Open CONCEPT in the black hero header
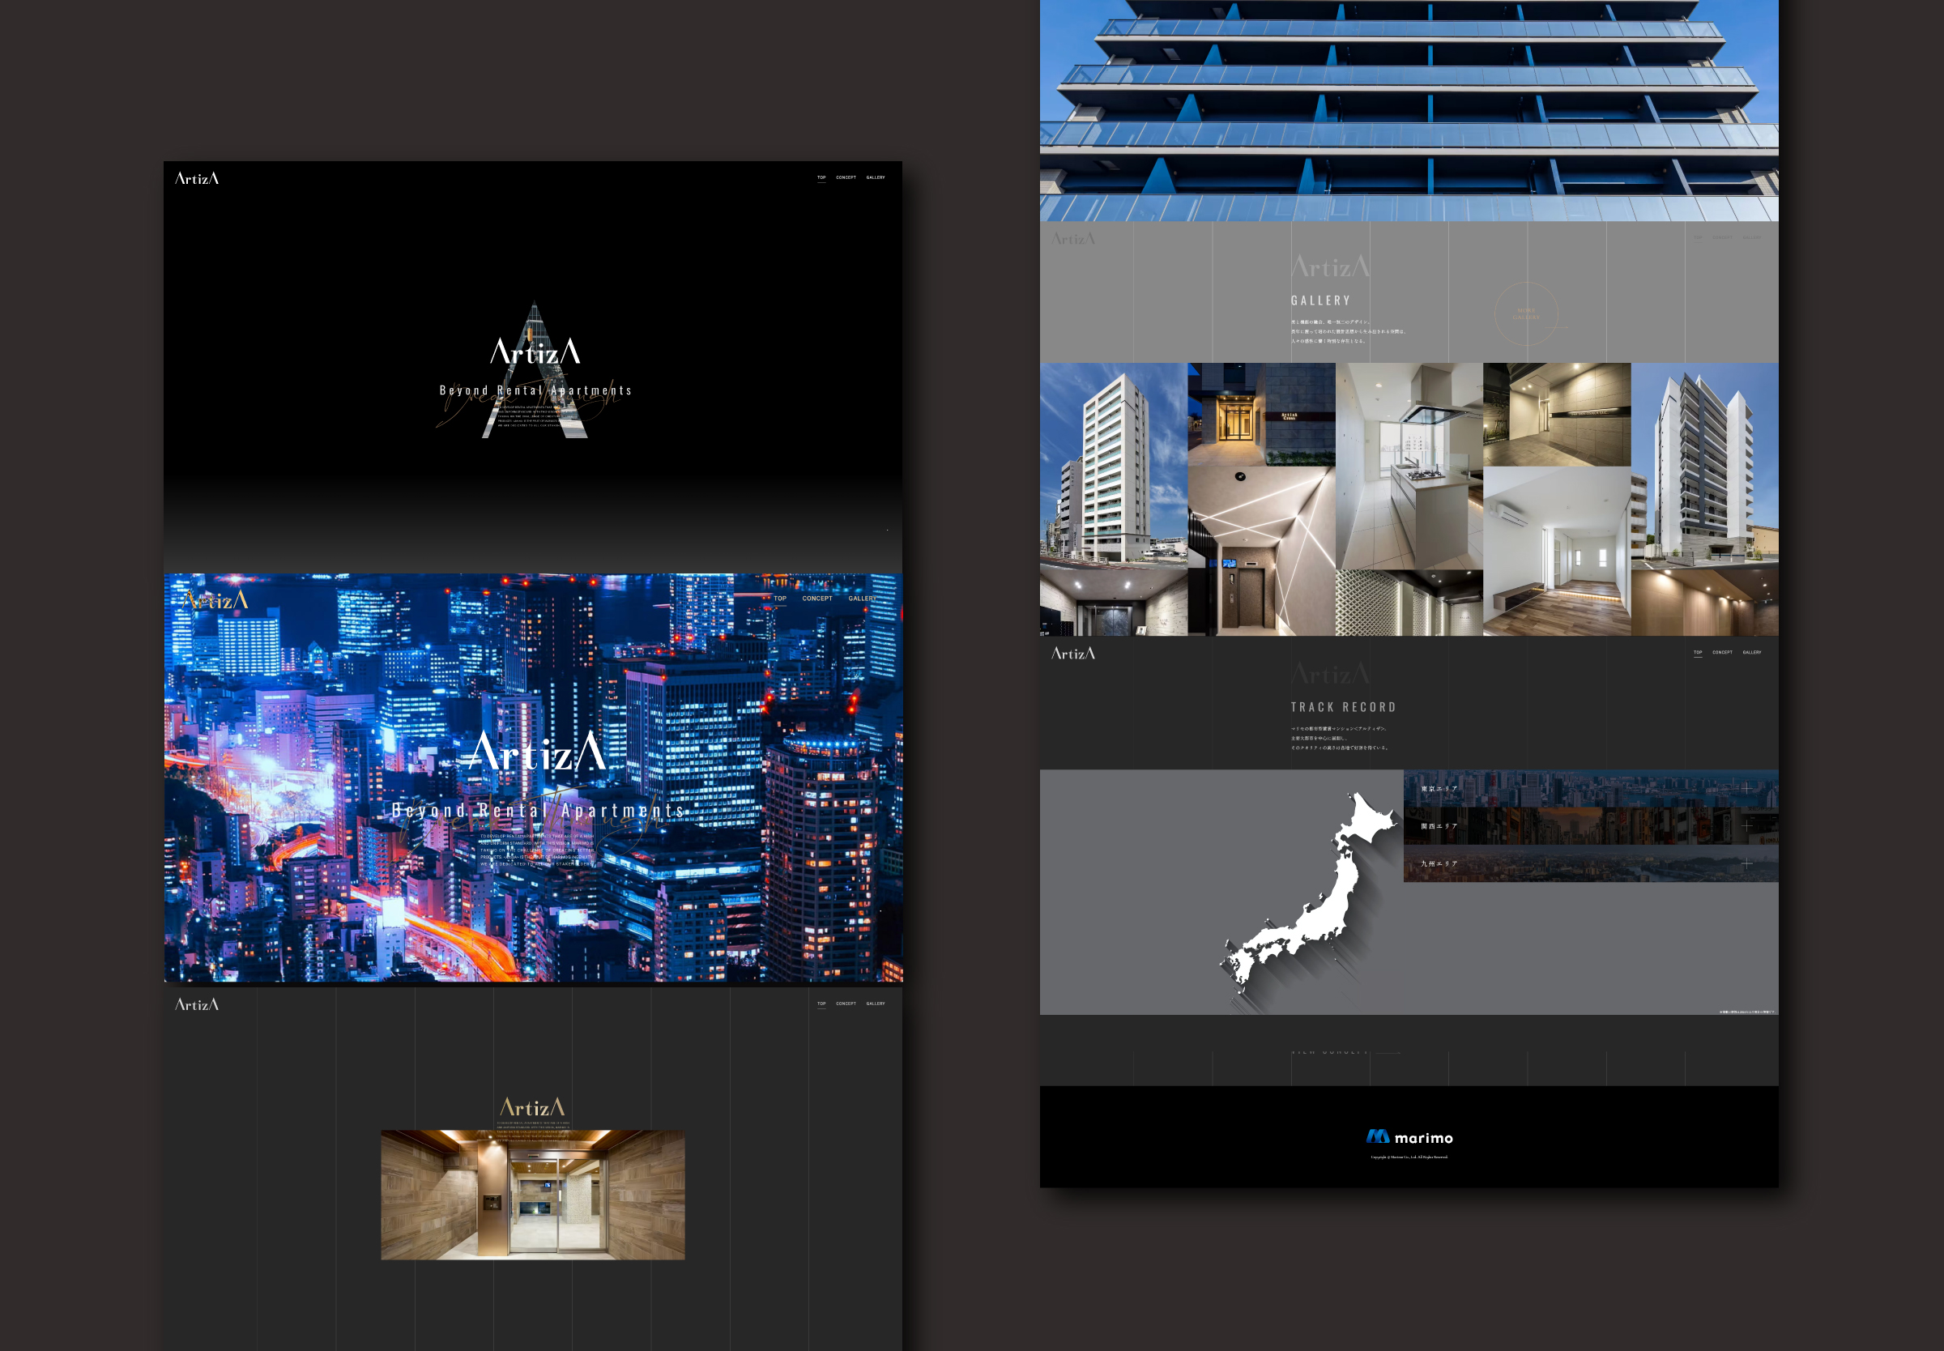The height and width of the screenshot is (1351, 1944). point(846,177)
